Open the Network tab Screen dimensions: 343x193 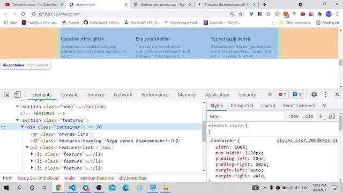123,95
